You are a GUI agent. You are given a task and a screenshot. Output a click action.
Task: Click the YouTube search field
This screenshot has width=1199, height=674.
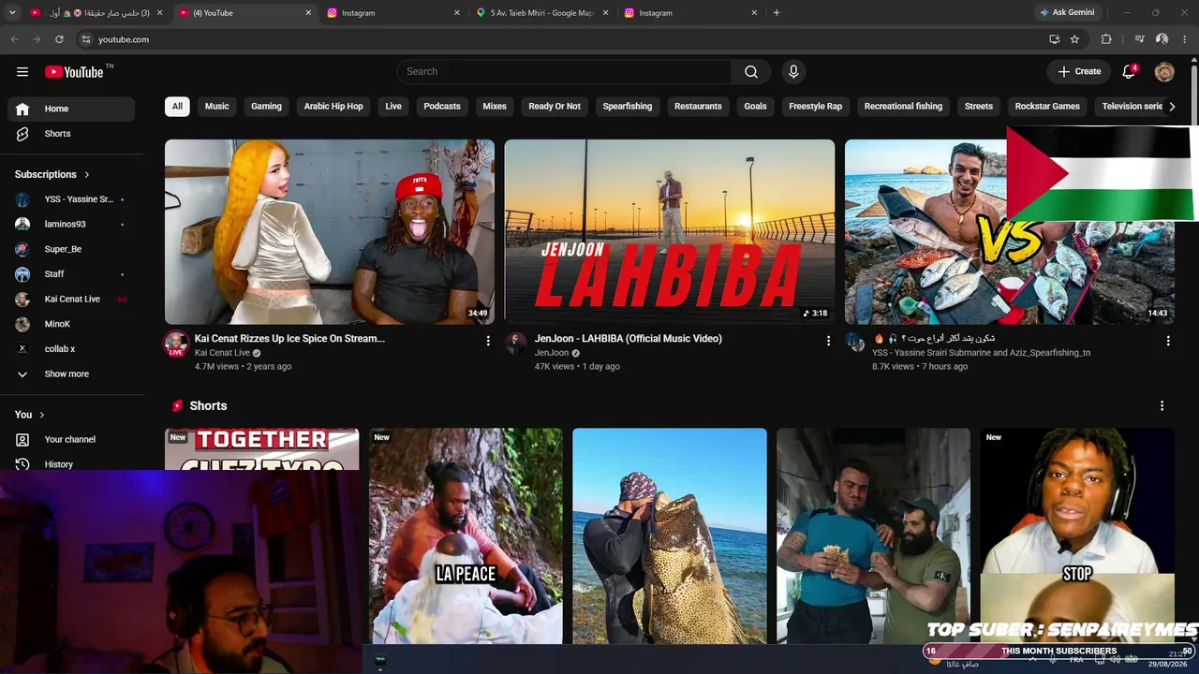(564, 71)
